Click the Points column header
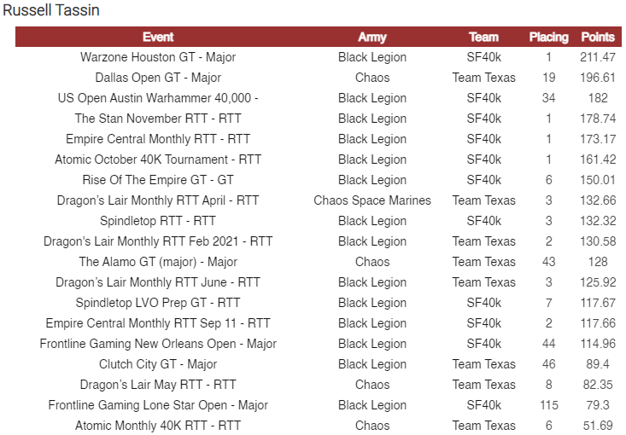The image size is (626, 435). tap(598, 37)
